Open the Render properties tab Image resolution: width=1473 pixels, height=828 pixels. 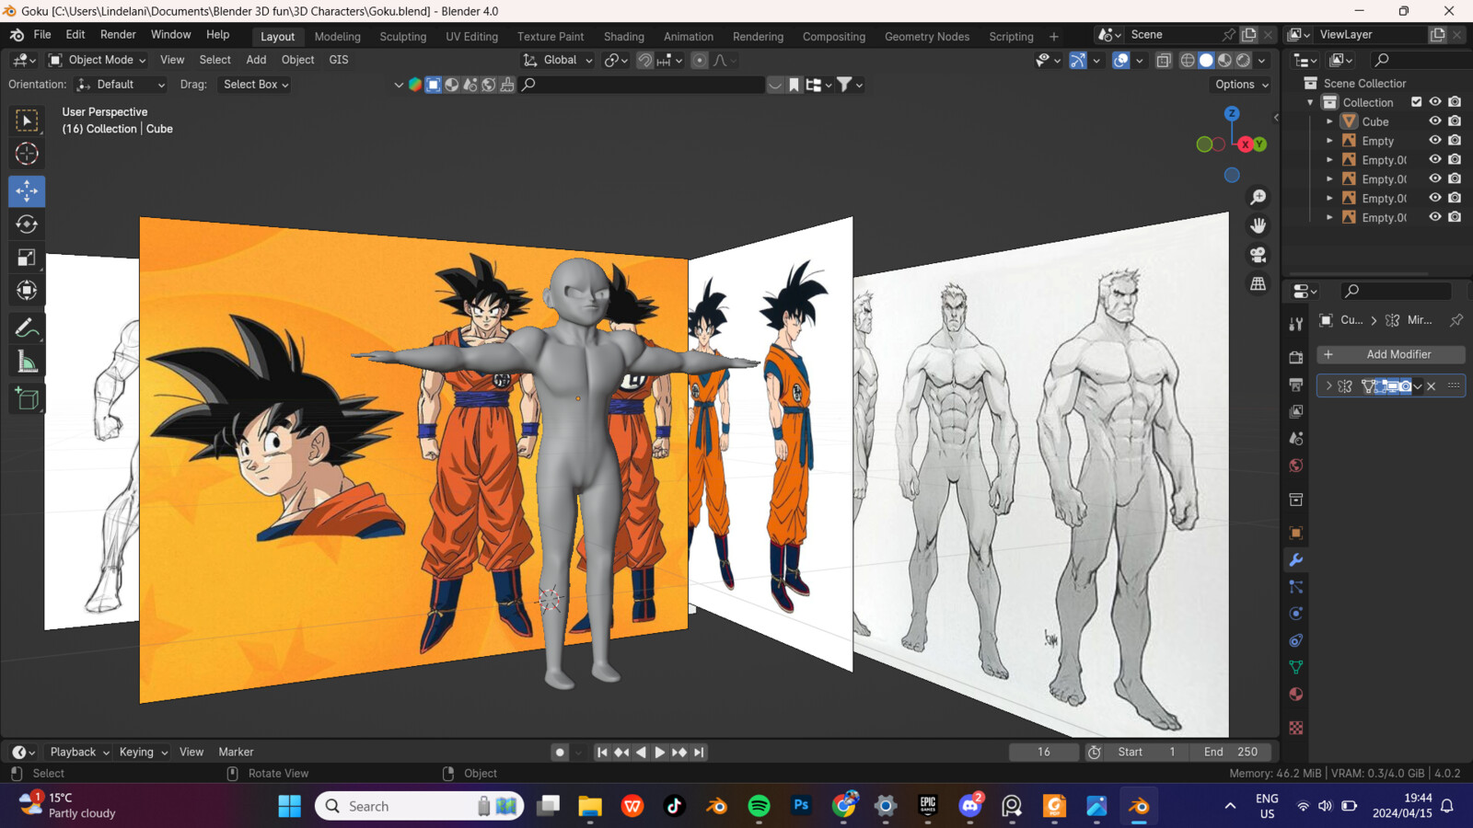(x=1296, y=357)
